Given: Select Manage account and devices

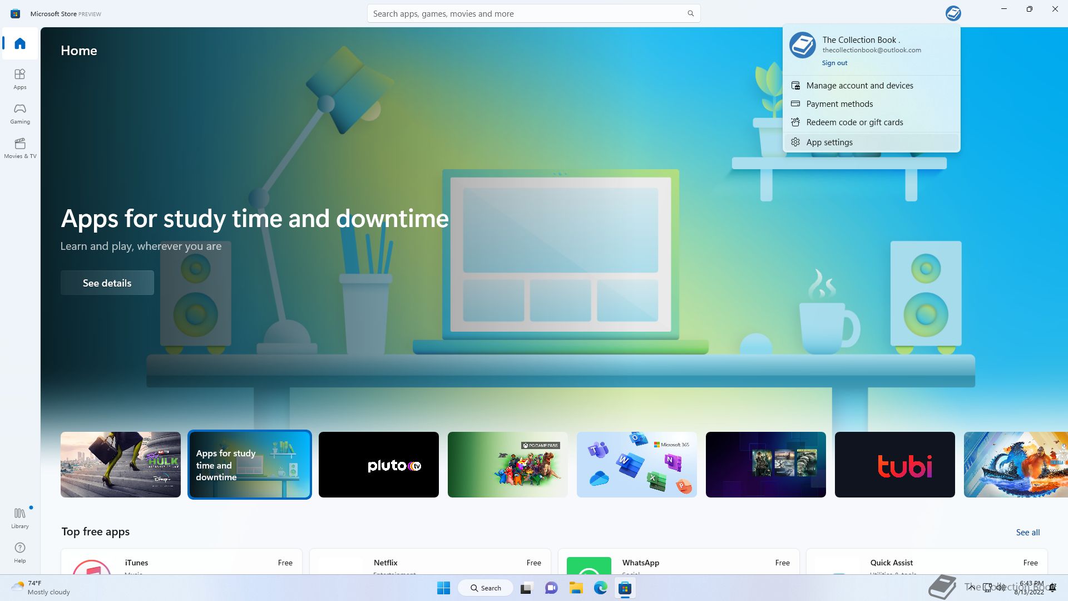Looking at the screenshot, I should click(x=872, y=86).
